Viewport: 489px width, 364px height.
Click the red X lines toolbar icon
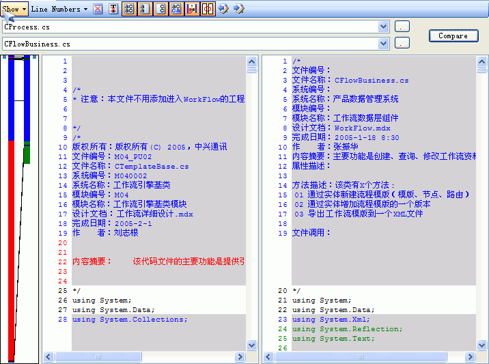click(98, 9)
